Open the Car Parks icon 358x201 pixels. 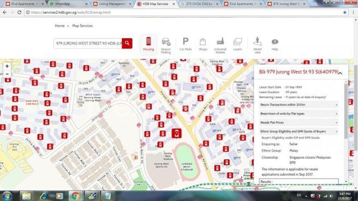185,44
